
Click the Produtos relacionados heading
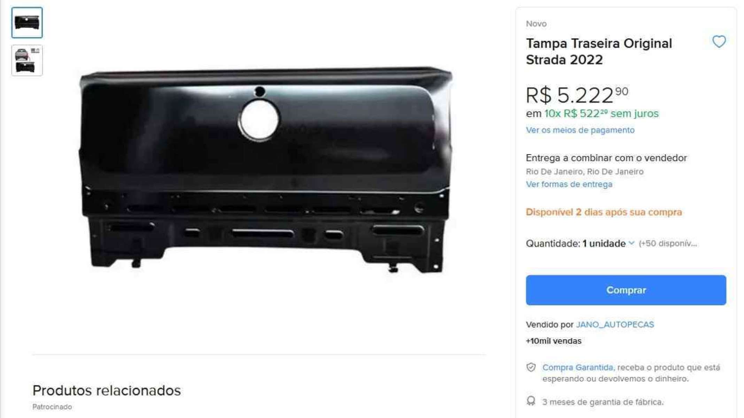point(107,391)
